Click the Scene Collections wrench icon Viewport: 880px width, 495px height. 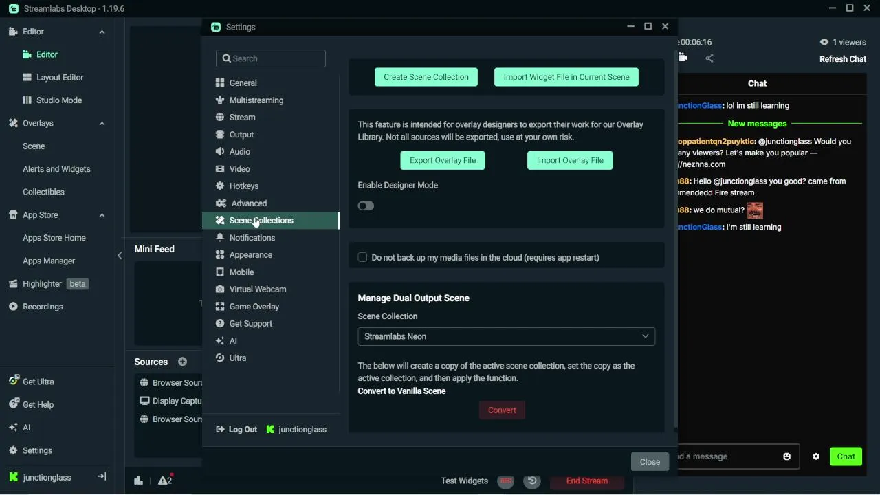tap(220, 220)
